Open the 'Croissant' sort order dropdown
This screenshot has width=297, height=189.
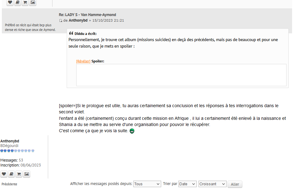point(212,184)
